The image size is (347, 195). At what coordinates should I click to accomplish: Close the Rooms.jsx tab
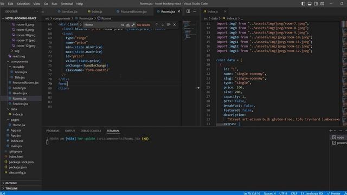(x=179, y=11)
